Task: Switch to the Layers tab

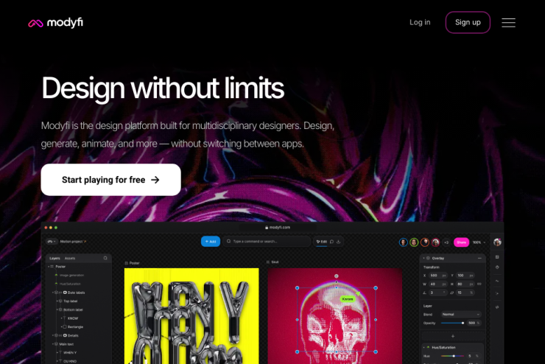Action: click(x=54, y=259)
